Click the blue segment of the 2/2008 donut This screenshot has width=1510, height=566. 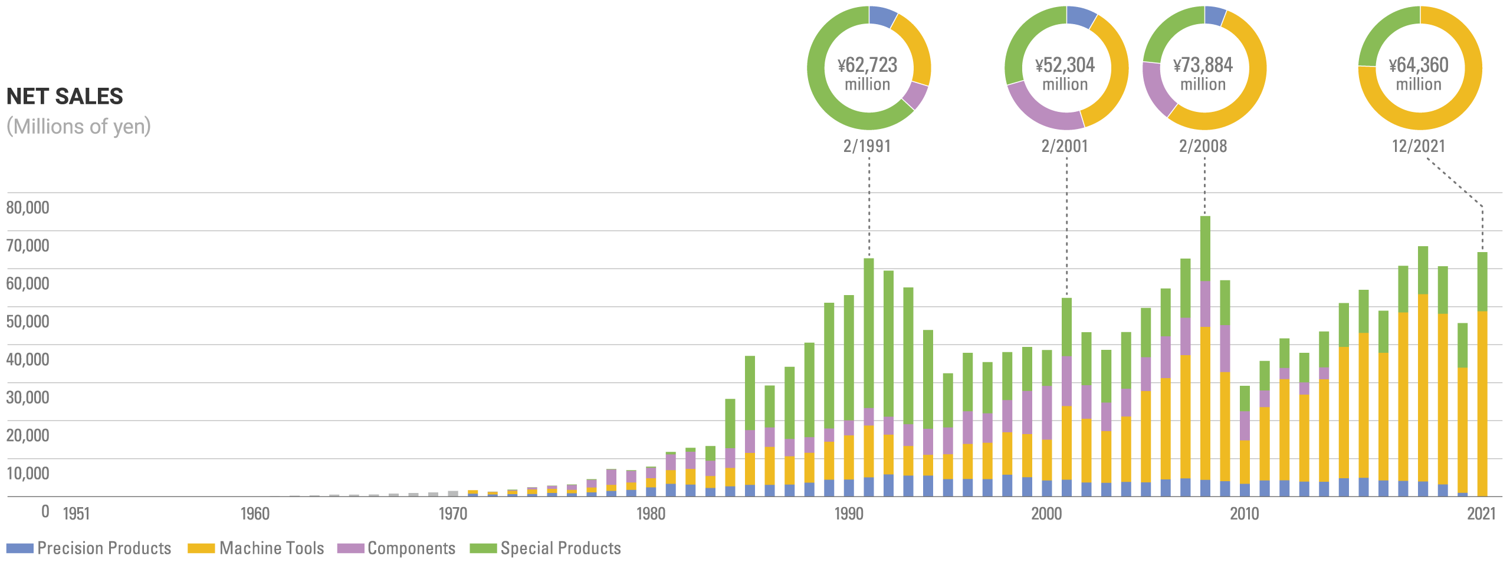[x=1215, y=15]
